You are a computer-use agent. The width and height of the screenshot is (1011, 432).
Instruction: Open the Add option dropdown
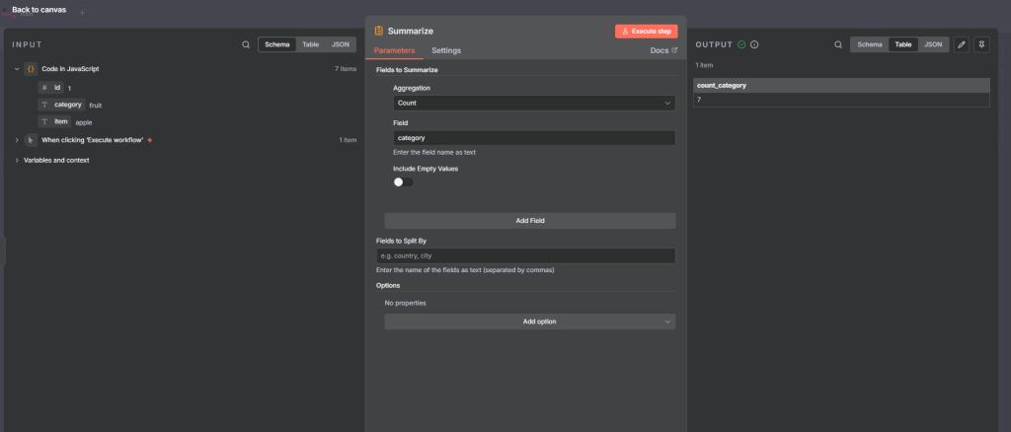point(530,322)
